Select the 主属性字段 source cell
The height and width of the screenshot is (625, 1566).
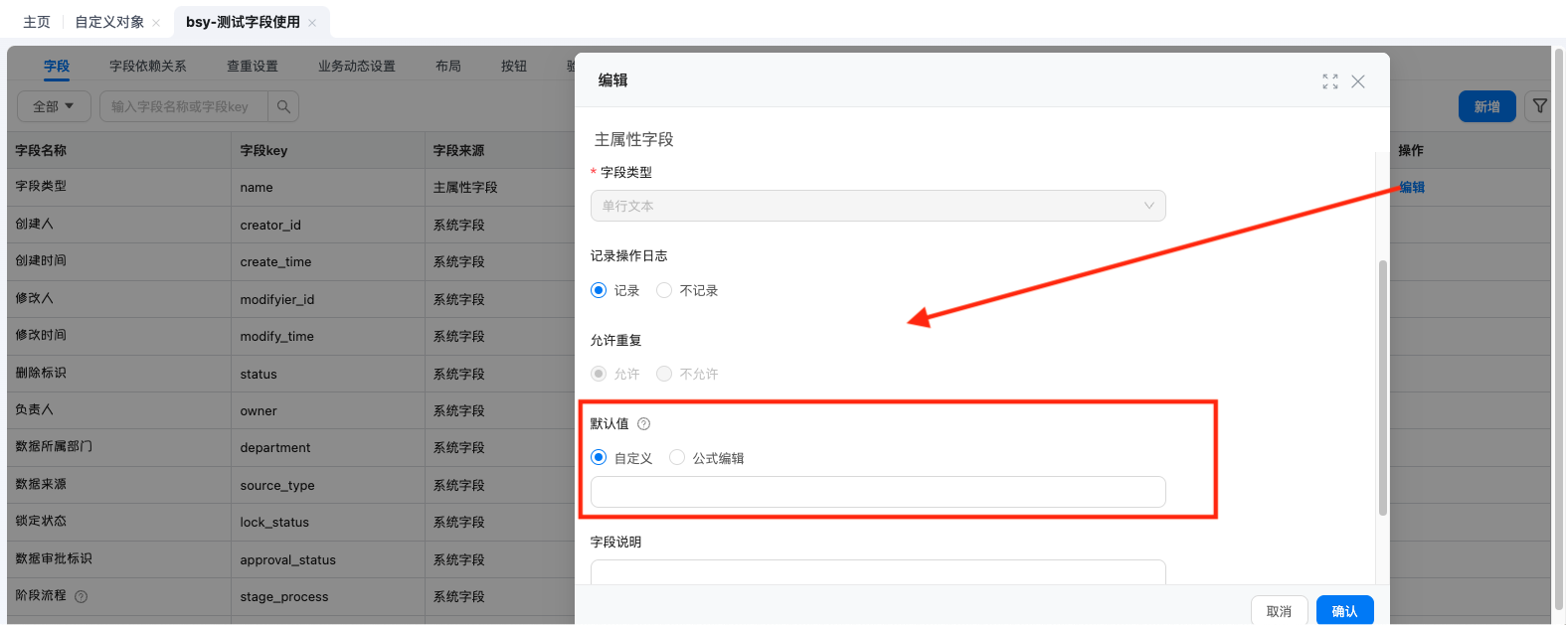tap(465, 187)
